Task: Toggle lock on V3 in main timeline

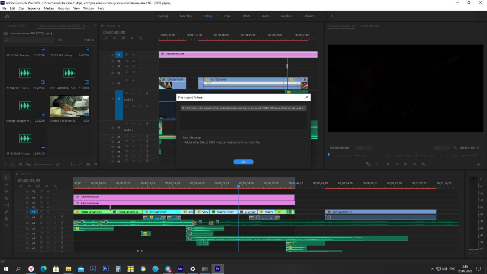Action: [x=27, y=203]
